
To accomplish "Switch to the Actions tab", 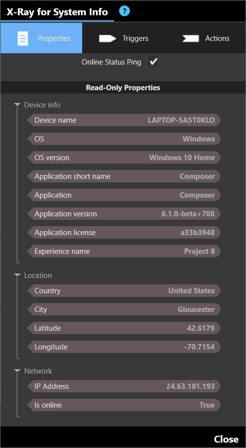I will click(206, 38).
